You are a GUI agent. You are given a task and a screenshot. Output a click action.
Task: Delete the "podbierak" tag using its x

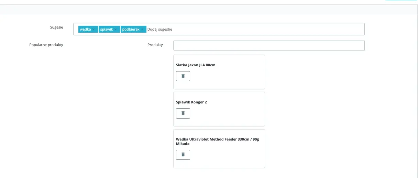point(142,30)
